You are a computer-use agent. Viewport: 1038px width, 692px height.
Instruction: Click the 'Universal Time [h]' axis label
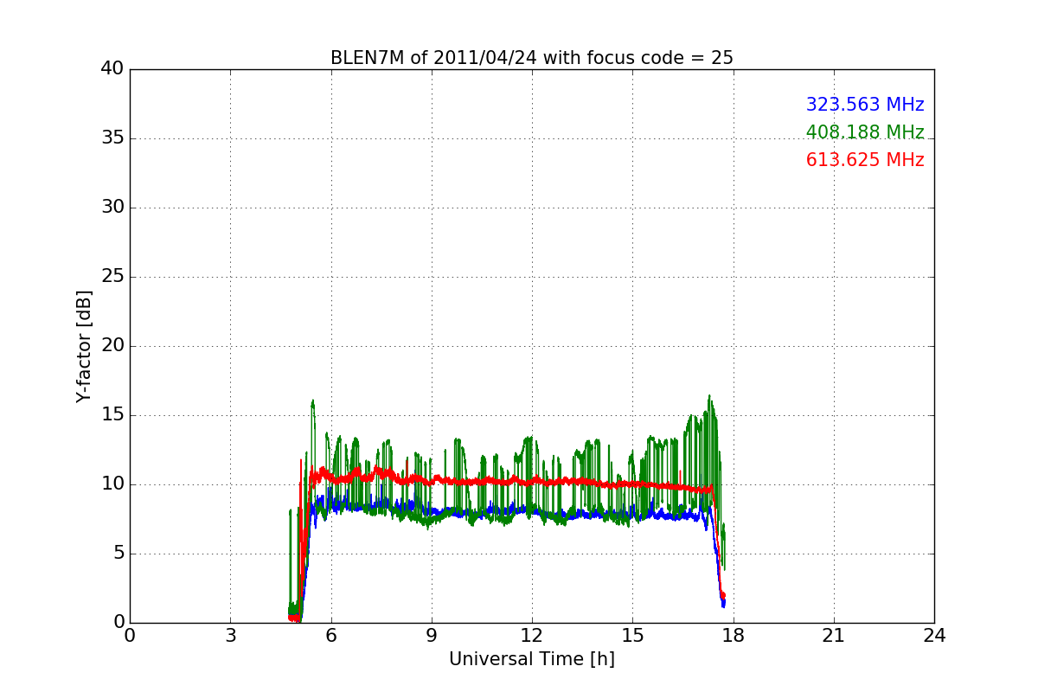pos(532,659)
